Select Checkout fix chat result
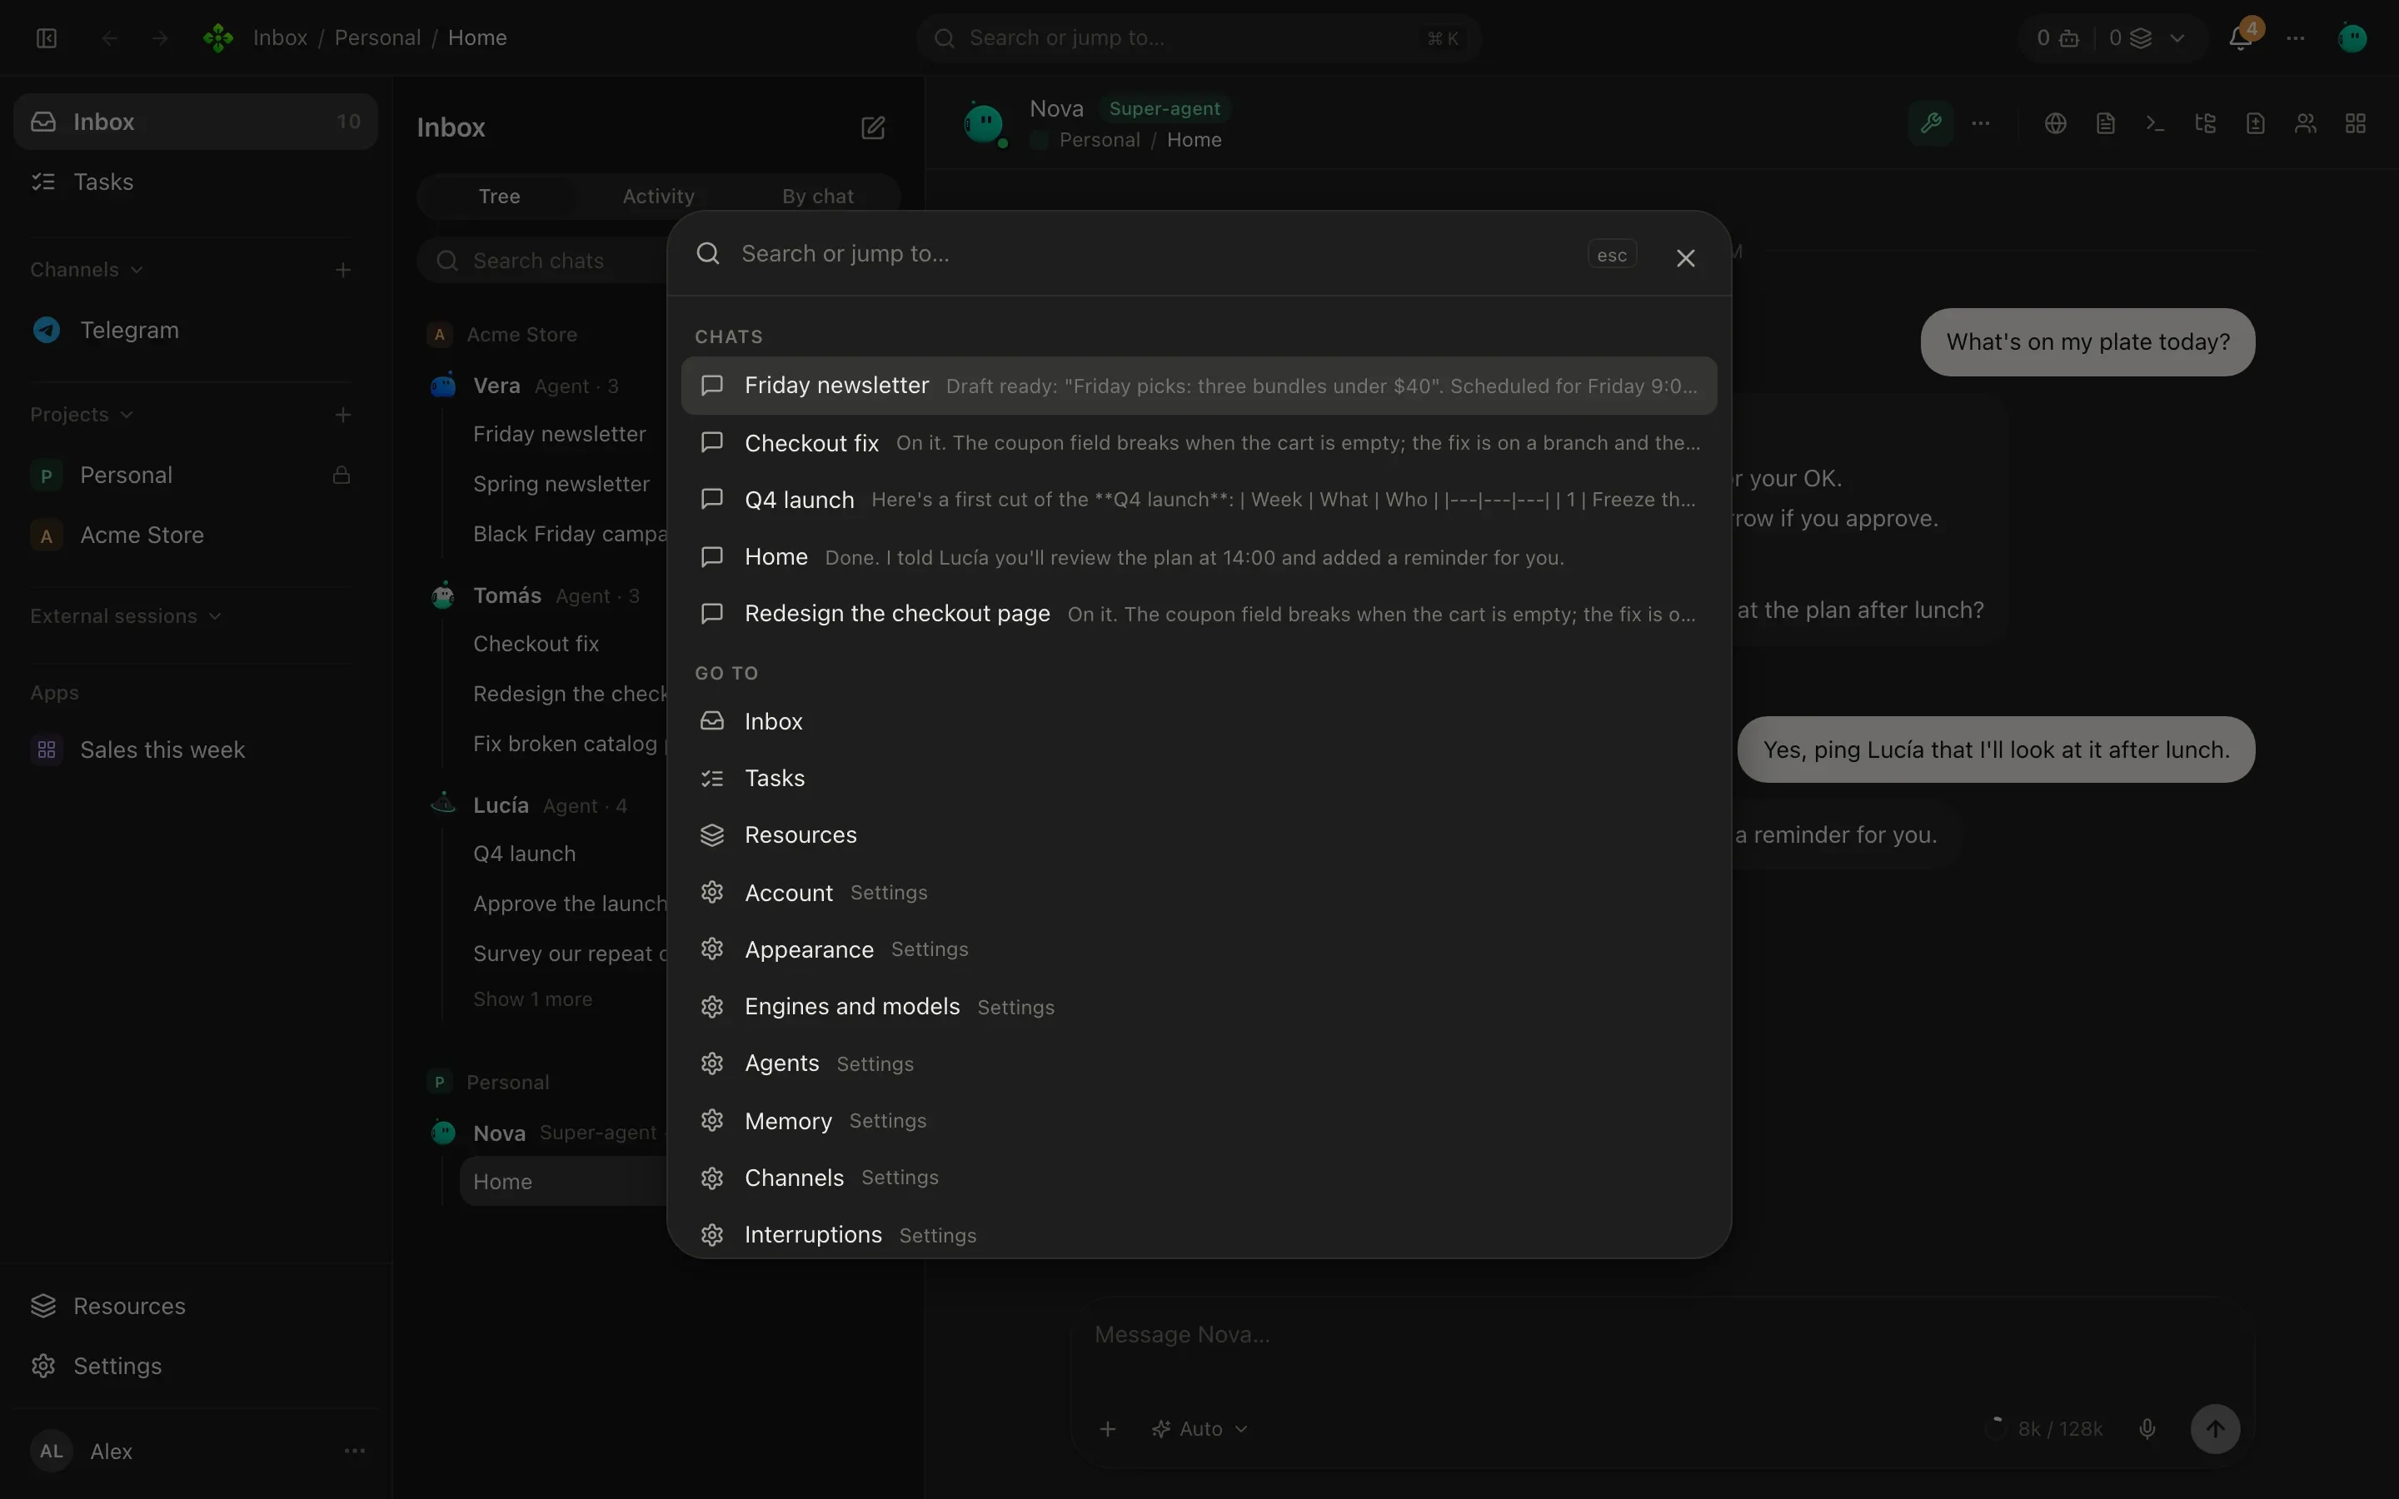Image resolution: width=2399 pixels, height=1499 pixels. pyautogui.click(x=1199, y=442)
